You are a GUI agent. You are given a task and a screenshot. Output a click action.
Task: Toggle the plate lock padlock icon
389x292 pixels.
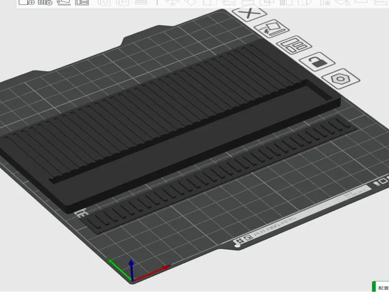click(x=317, y=62)
